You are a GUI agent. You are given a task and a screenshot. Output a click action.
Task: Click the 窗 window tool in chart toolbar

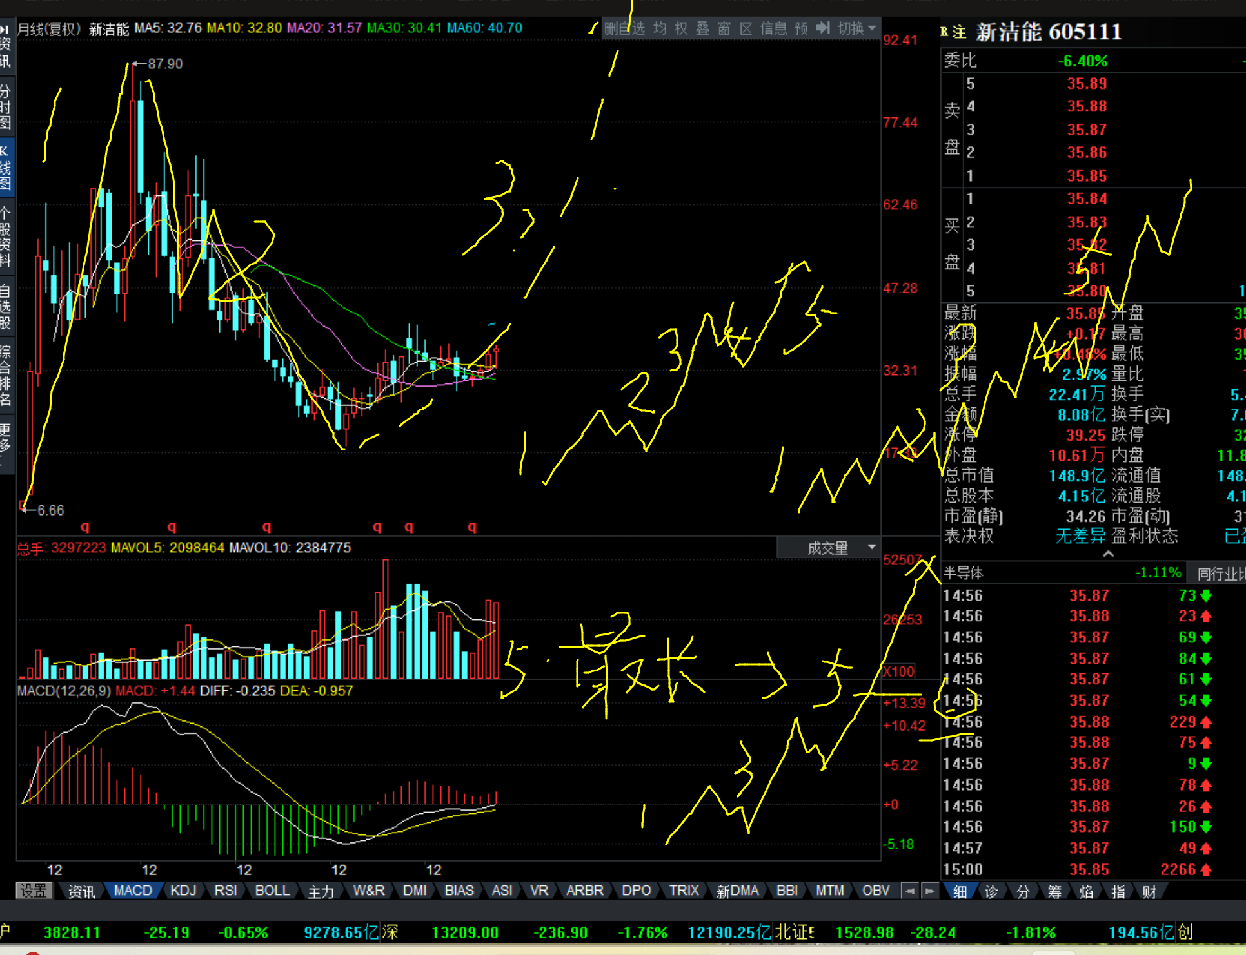click(x=724, y=28)
